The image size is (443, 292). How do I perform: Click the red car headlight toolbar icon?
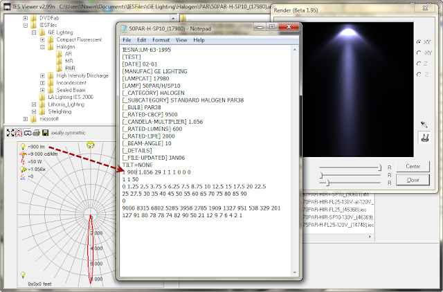[19, 133]
